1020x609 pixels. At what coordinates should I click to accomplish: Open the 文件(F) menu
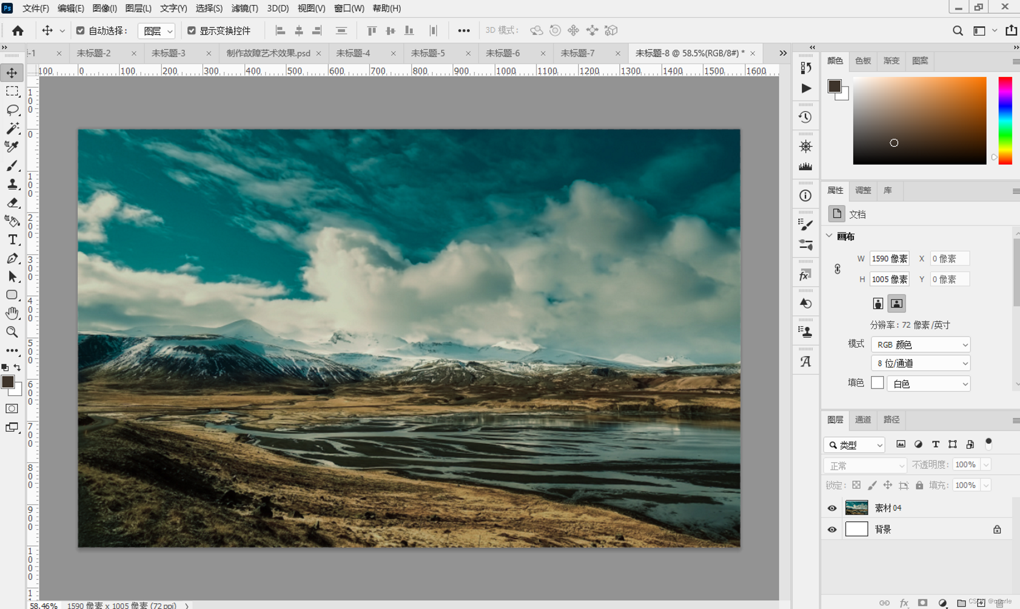pos(36,8)
